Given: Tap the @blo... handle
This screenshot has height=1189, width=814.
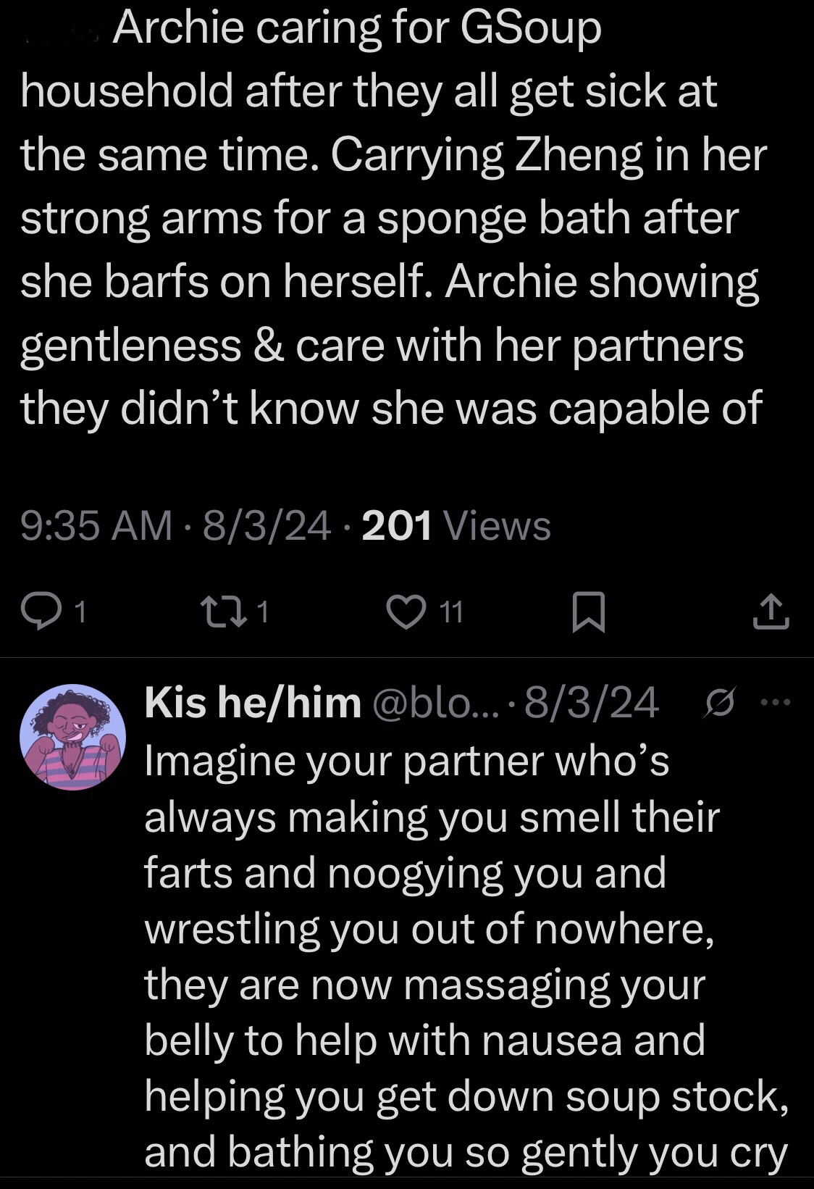Looking at the screenshot, I should point(435,703).
